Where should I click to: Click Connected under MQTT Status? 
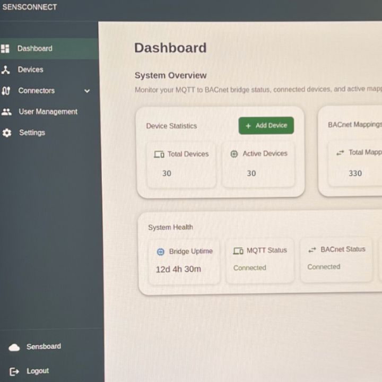250,268
